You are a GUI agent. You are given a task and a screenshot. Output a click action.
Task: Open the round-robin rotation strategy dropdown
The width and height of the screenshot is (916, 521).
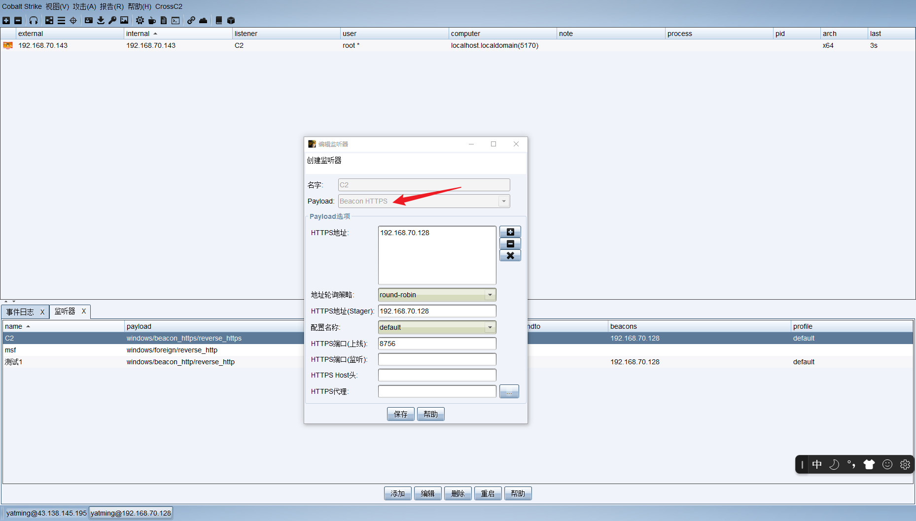437,295
